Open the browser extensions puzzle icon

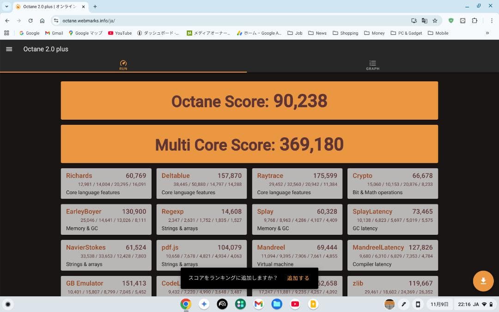pos(475,21)
